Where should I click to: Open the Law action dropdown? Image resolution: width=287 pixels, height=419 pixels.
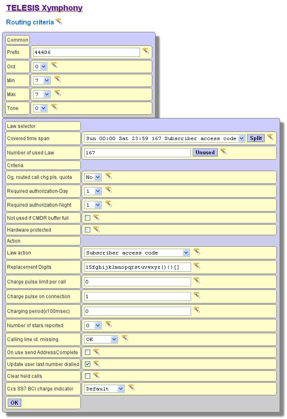pyautogui.click(x=137, y=253)
